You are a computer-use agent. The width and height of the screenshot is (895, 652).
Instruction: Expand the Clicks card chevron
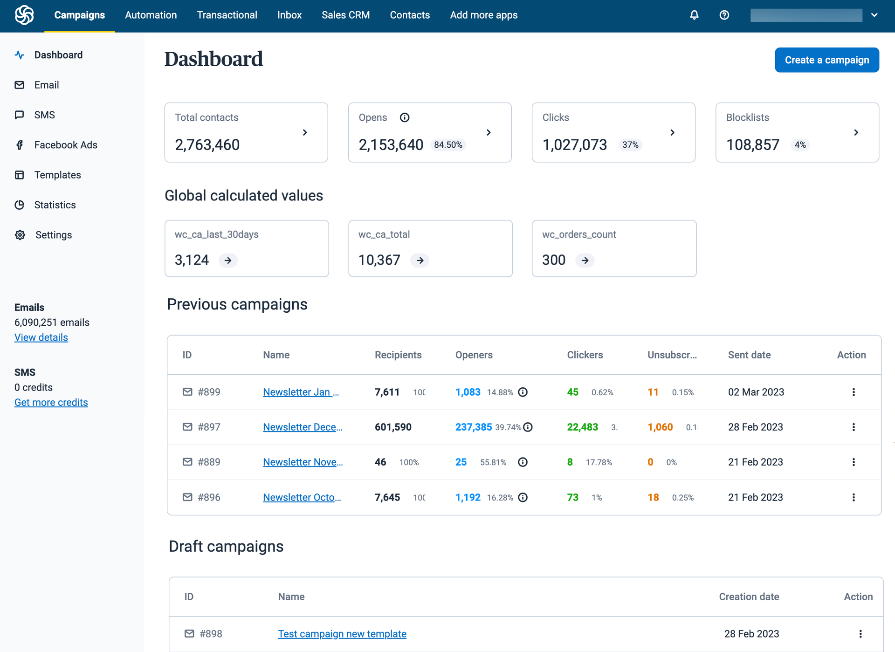(672, 132)
